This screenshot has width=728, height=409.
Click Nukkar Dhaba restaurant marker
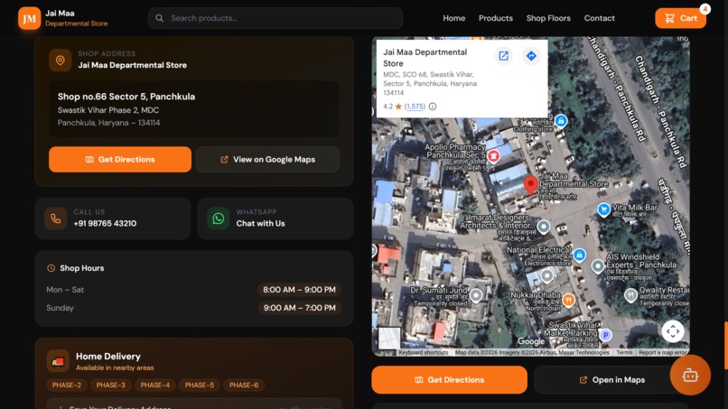tap(568, 300)
